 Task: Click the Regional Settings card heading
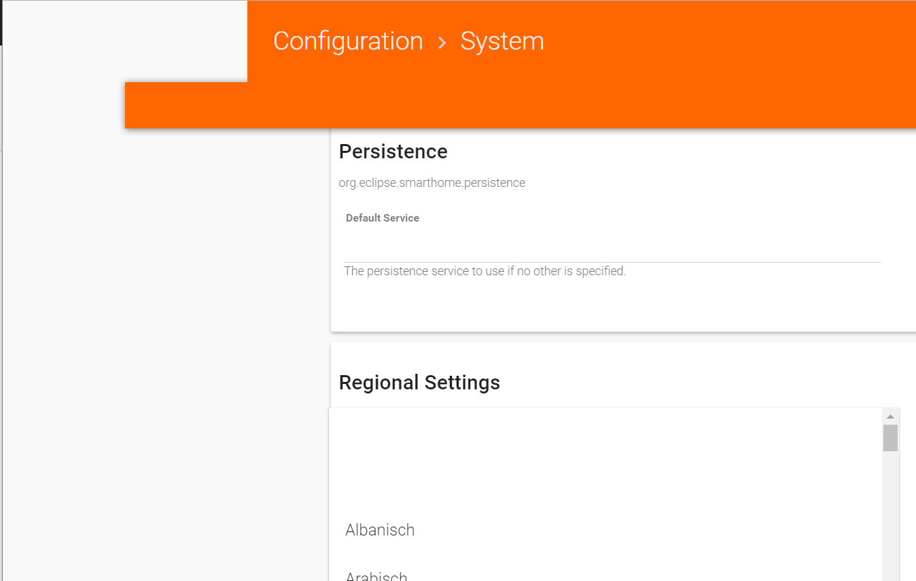click(419, 382)
